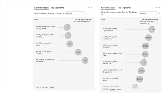Select the $6.82K influencer bubble
The width and height of the screenshot is (167, 93).
[x=141, y=71]
